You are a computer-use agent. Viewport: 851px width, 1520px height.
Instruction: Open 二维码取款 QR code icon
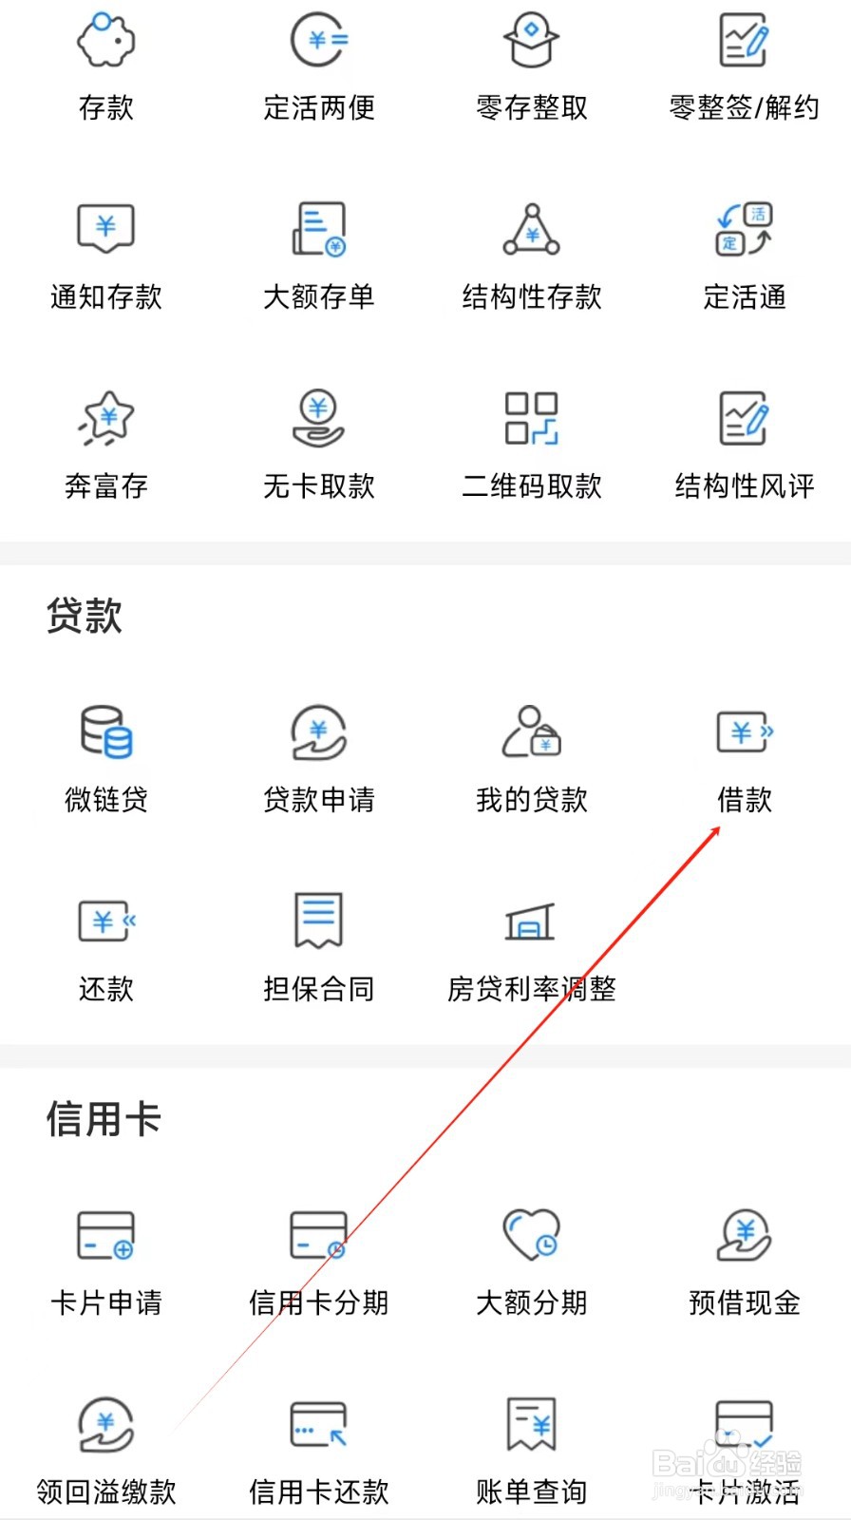[x=532, y=418]
